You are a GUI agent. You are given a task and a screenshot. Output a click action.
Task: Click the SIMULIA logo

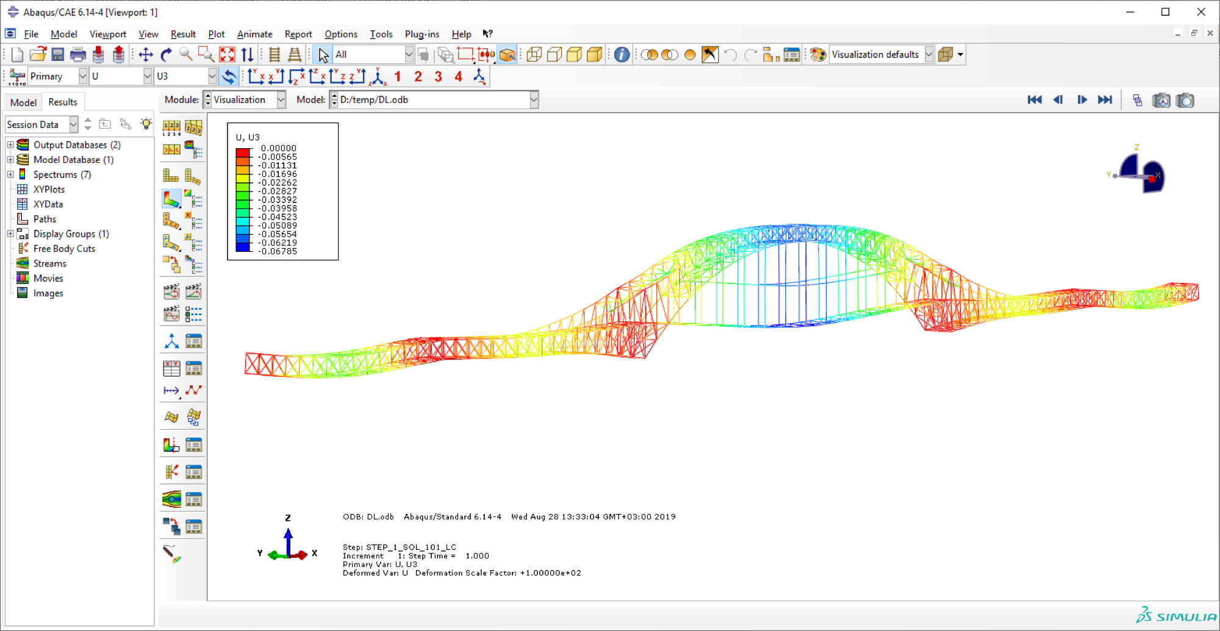click(x=1176, y=615)
